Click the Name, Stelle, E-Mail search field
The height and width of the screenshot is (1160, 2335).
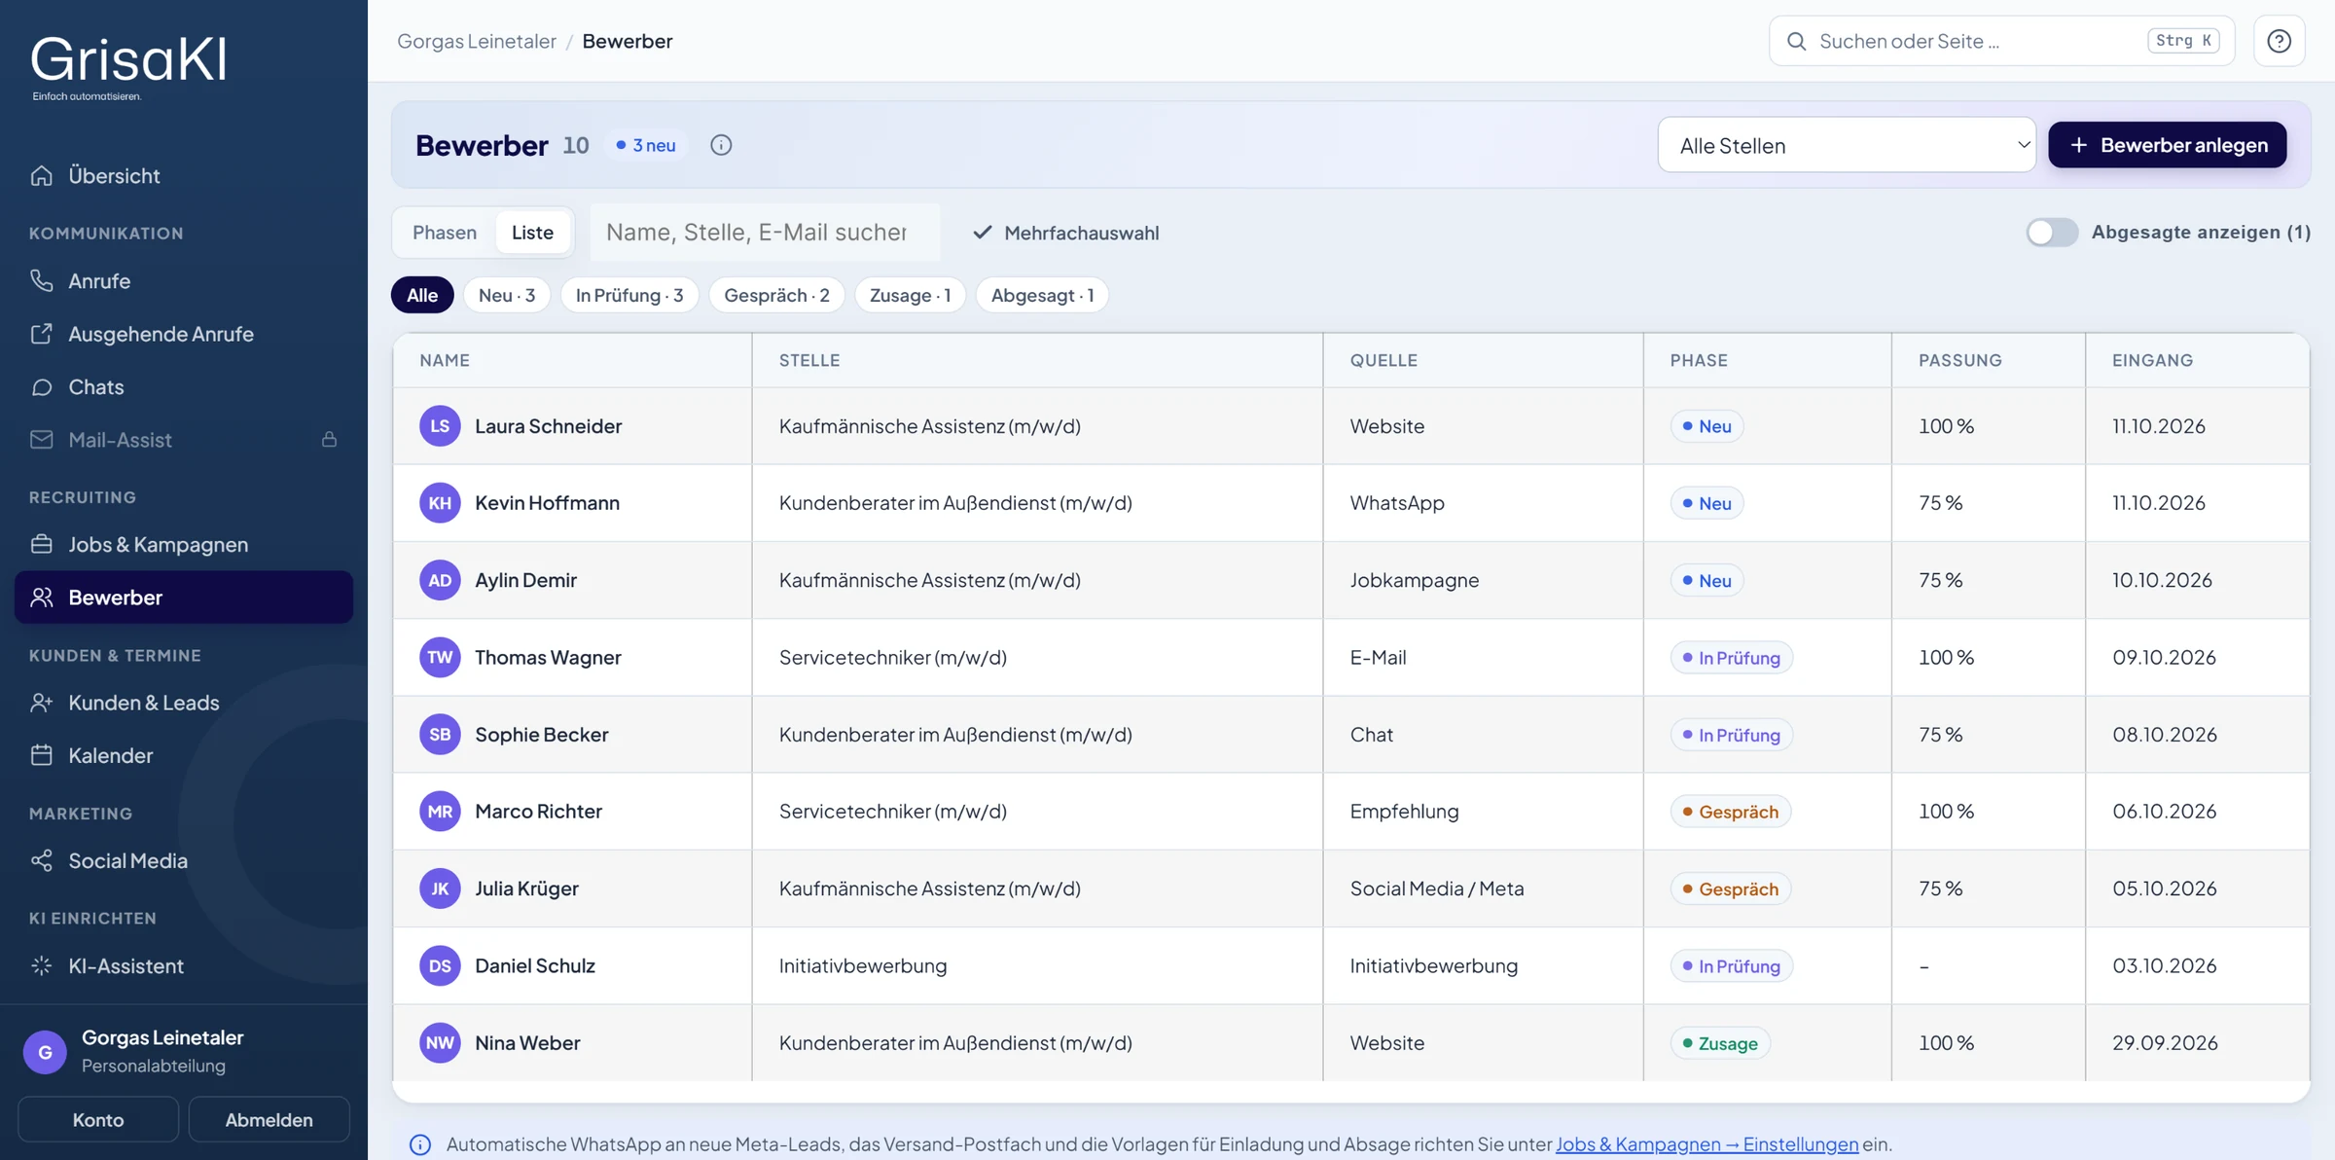tap(765, 232)
